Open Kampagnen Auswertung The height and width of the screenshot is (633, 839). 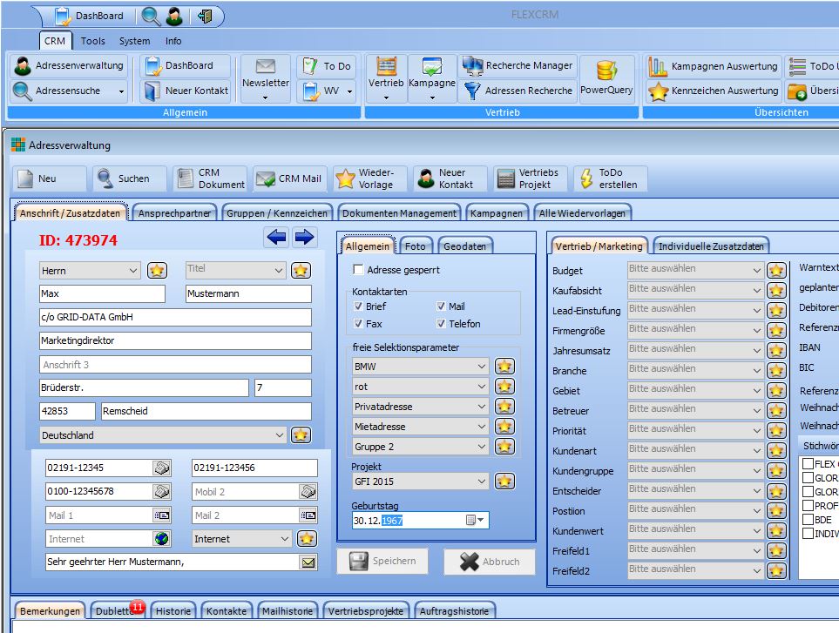pos(713,66)
